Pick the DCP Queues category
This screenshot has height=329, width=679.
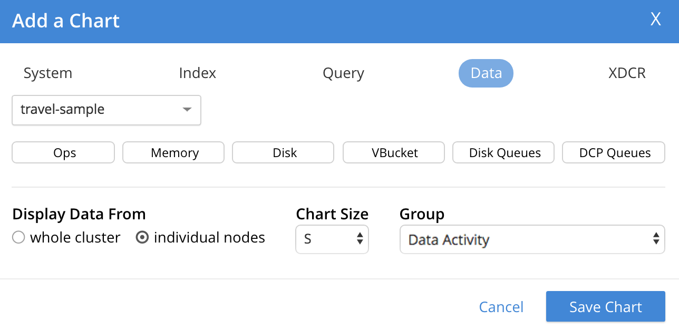614,153
